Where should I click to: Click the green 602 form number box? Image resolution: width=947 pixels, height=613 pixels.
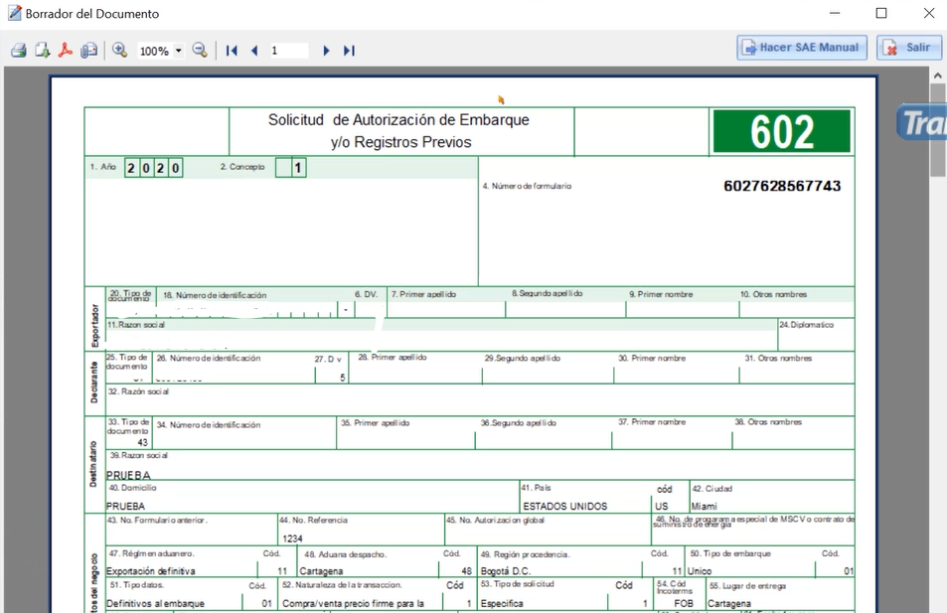[x=781, y=131]
